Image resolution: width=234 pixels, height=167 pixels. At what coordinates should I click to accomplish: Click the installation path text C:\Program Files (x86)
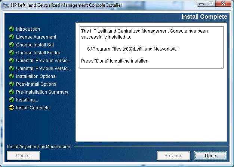pyautogui.click(x=132, y=49)
